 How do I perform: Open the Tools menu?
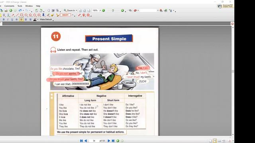click(20, 6)
